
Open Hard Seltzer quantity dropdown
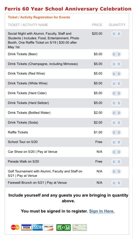116,103
